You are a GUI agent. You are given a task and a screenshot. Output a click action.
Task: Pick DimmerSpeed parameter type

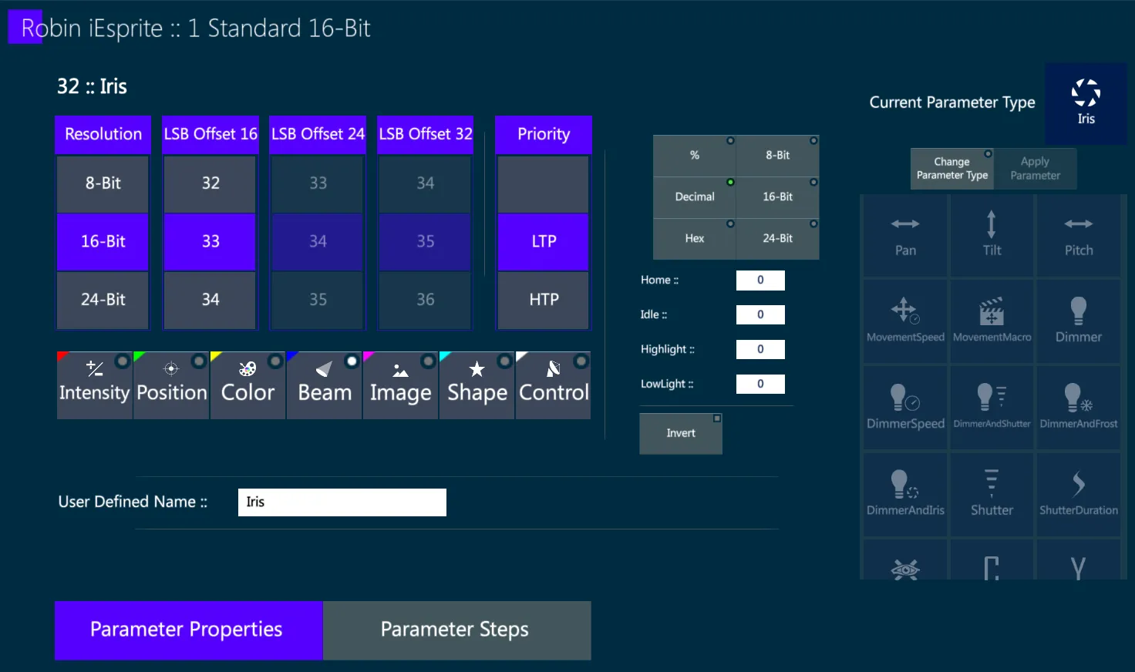(x=905, y=408)
